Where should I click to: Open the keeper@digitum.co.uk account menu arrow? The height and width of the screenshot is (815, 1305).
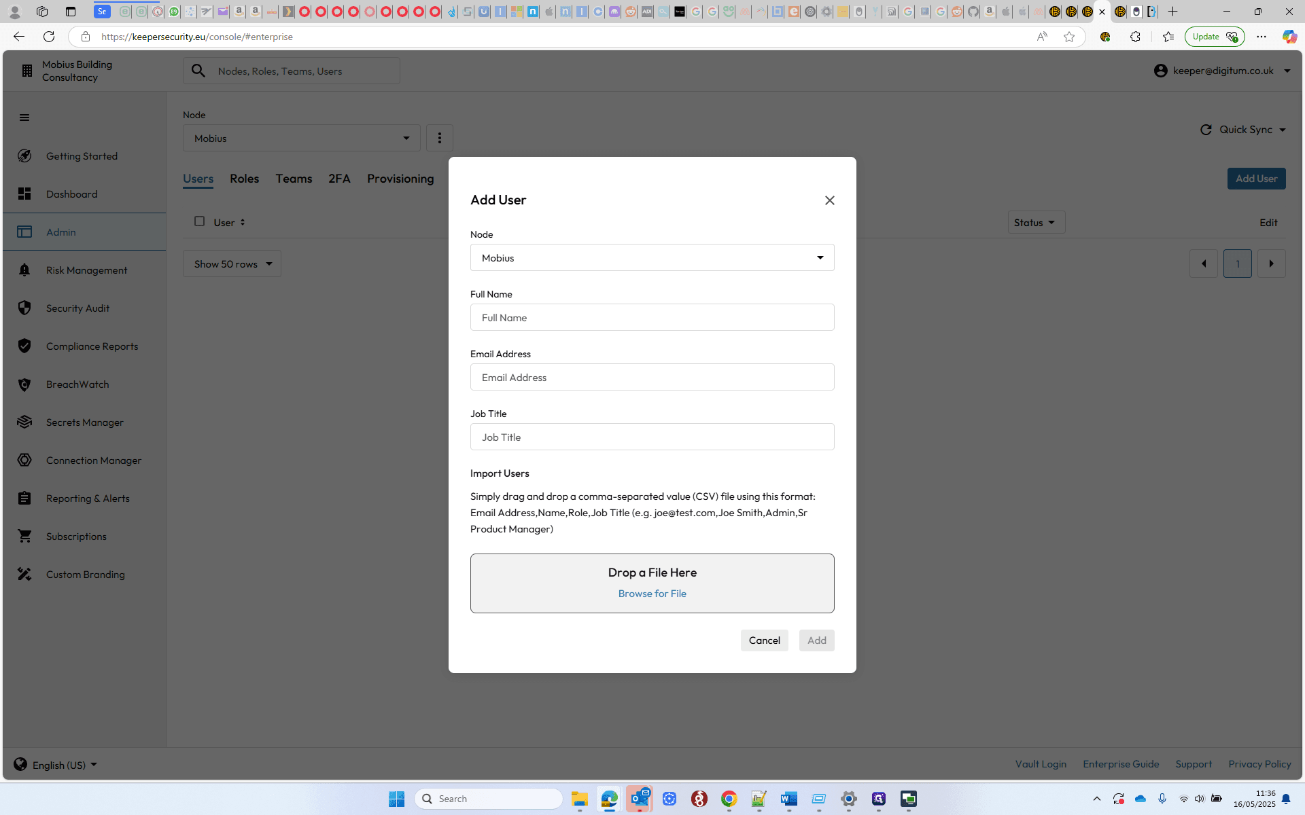coord(1287,71)
